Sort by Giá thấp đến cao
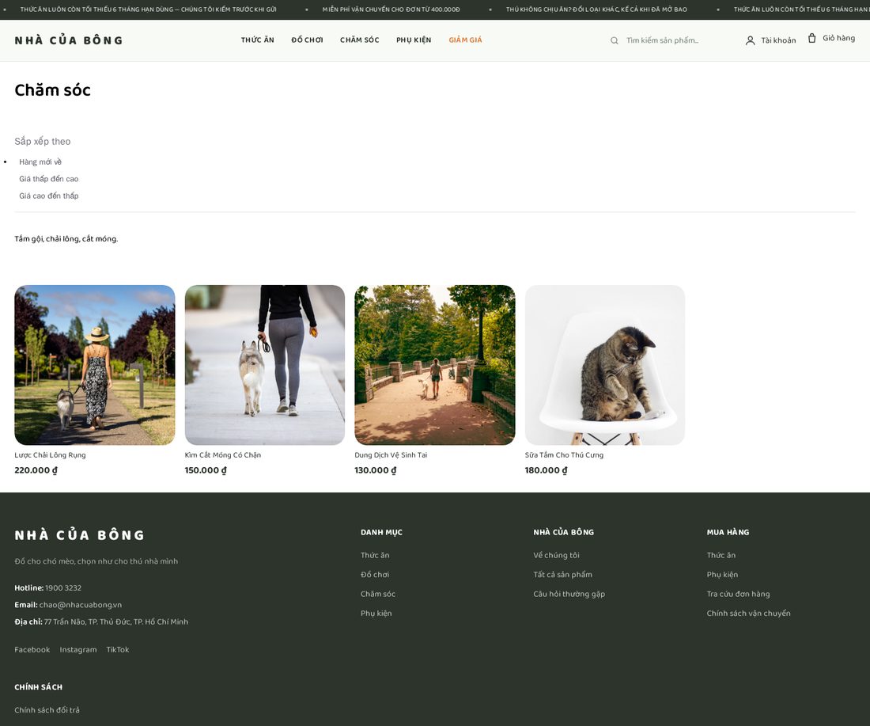This screenshot has width=870, height=726. [49, 179]
